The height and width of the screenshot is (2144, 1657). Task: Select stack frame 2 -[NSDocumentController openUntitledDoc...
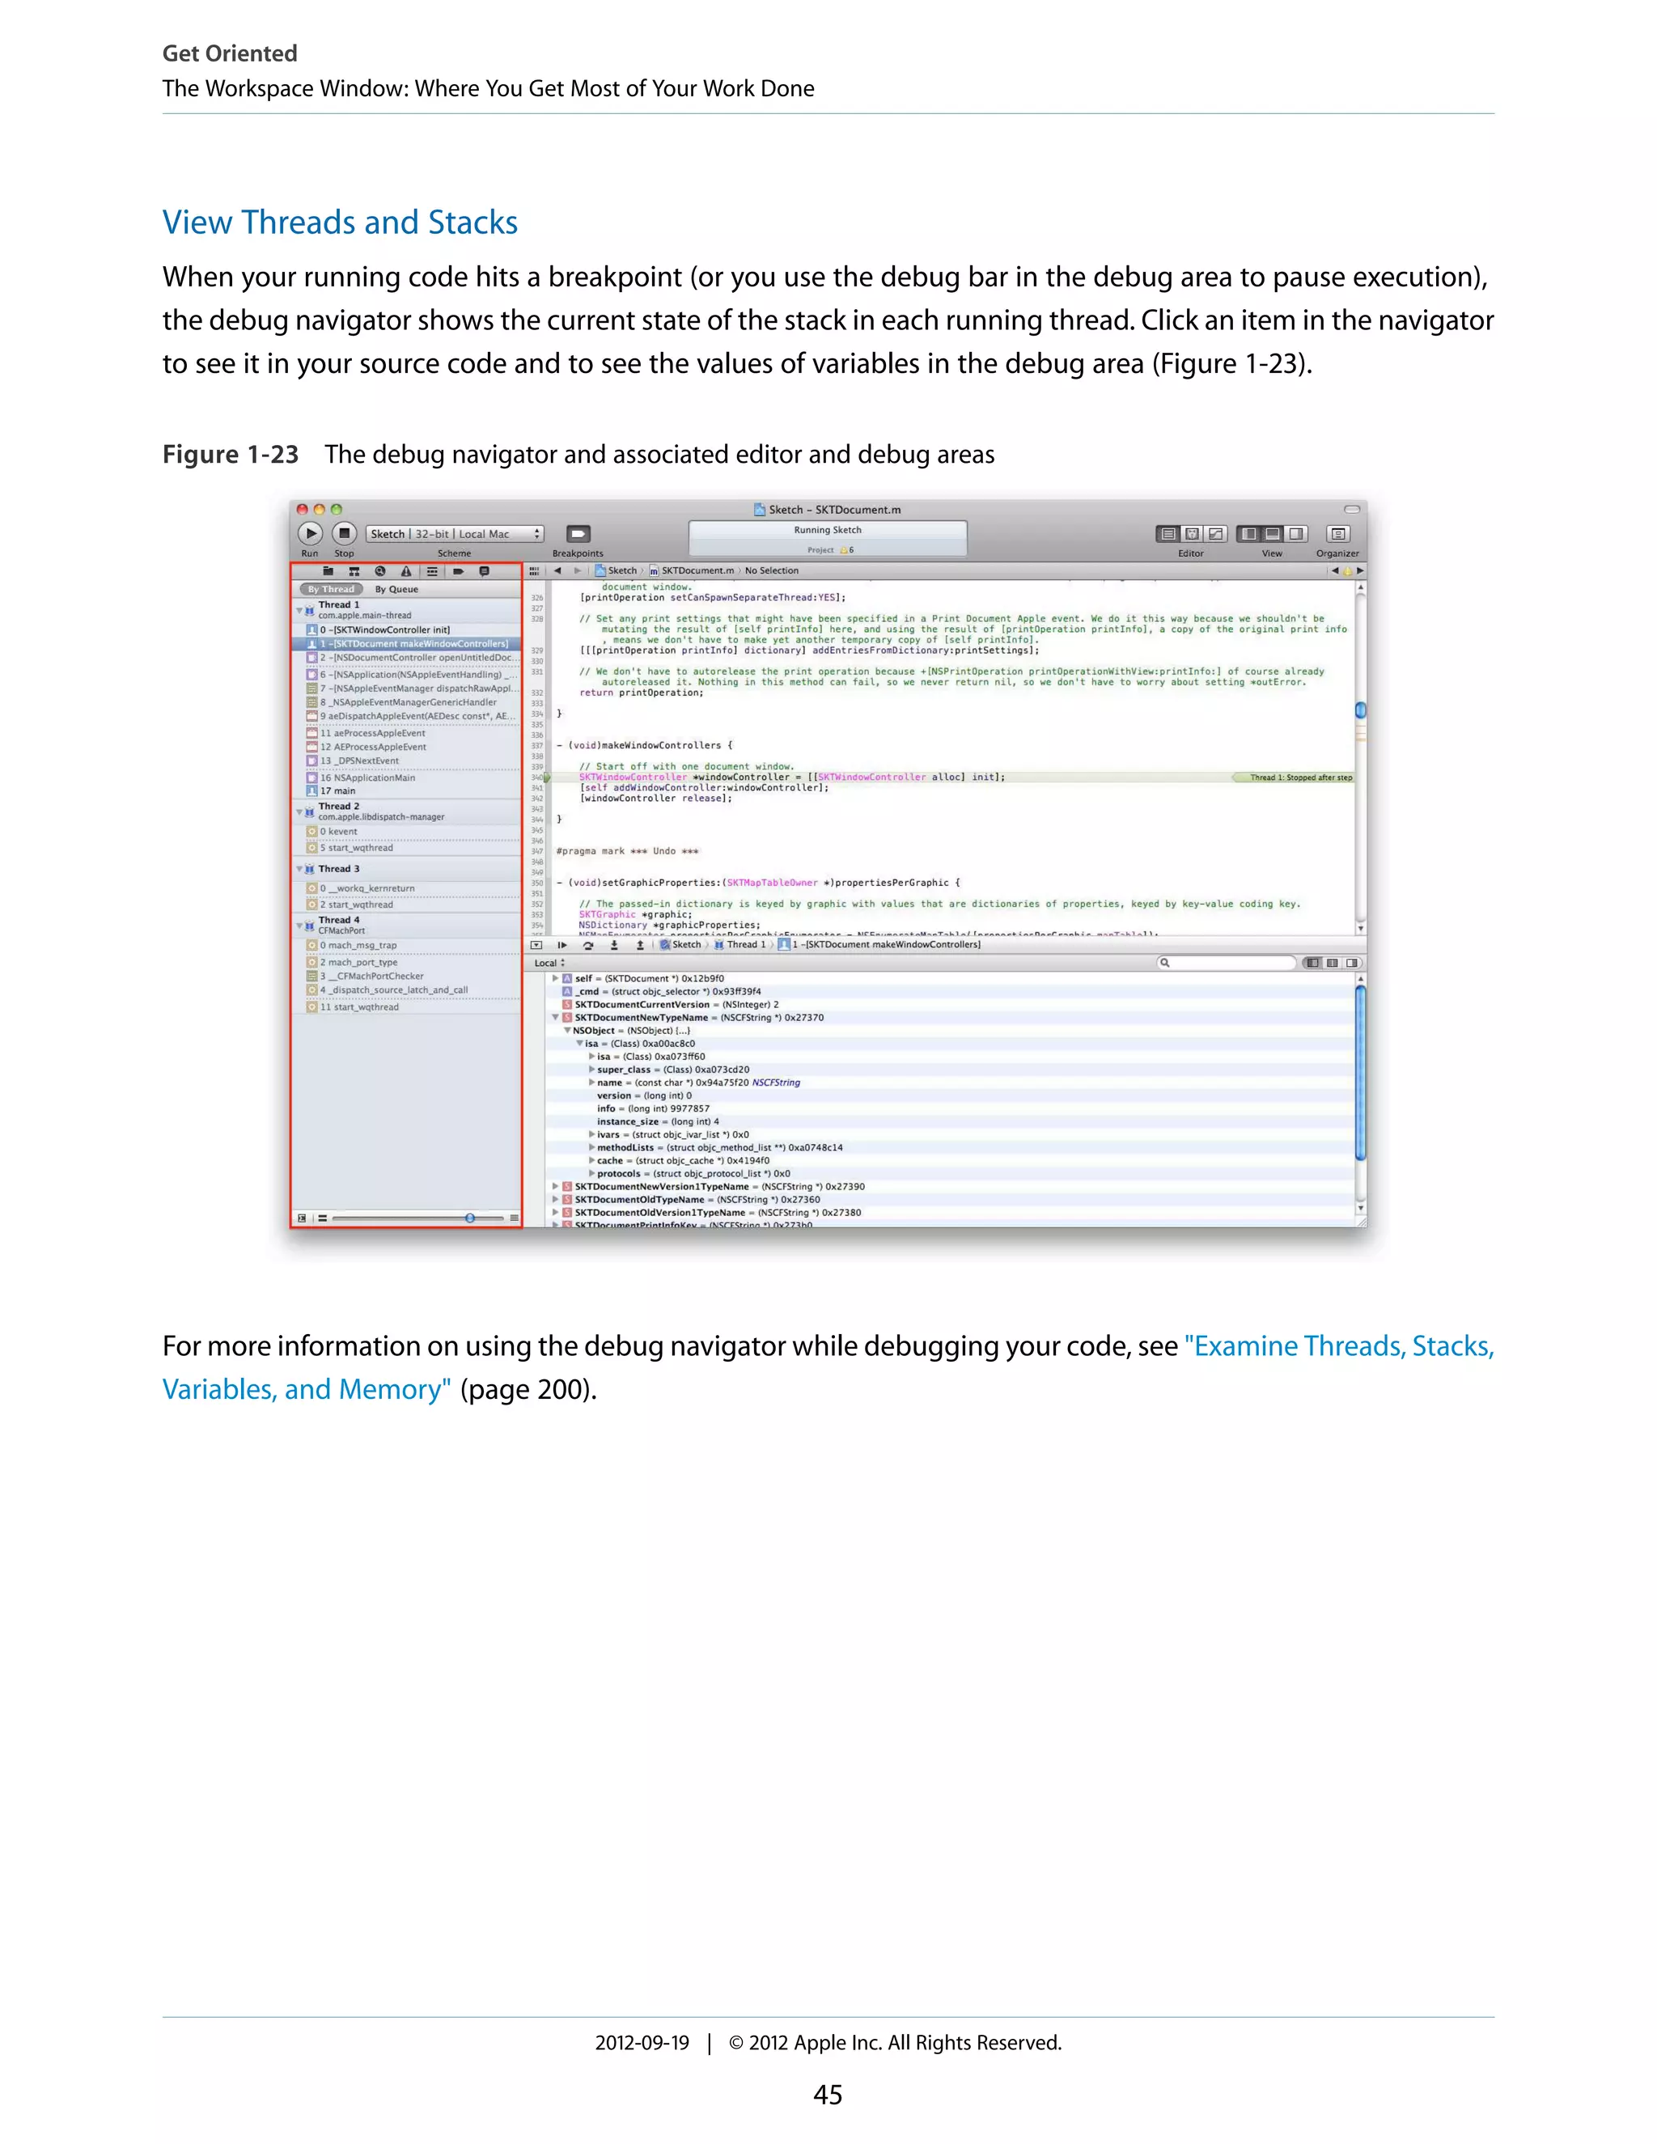pos(408,658)
